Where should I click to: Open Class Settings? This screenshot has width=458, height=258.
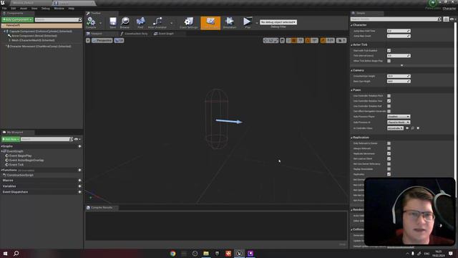[189, 22]
